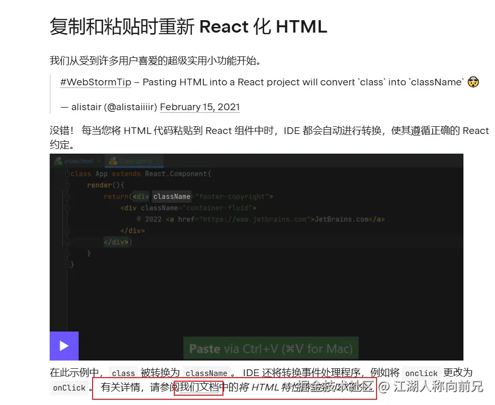Click the heading 复制和粘贴时重新 React 化 HTML
This screenshot has width=495, height=405.
[188, 26]
